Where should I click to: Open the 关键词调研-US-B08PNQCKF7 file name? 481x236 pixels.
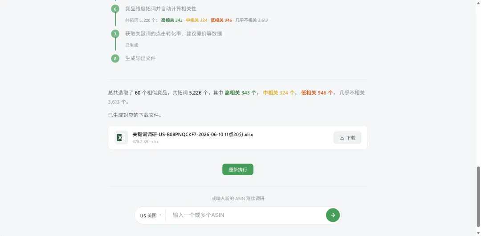pos(193,134)
